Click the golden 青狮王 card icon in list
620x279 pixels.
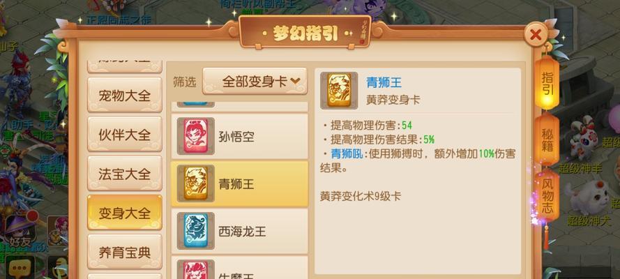196,183
